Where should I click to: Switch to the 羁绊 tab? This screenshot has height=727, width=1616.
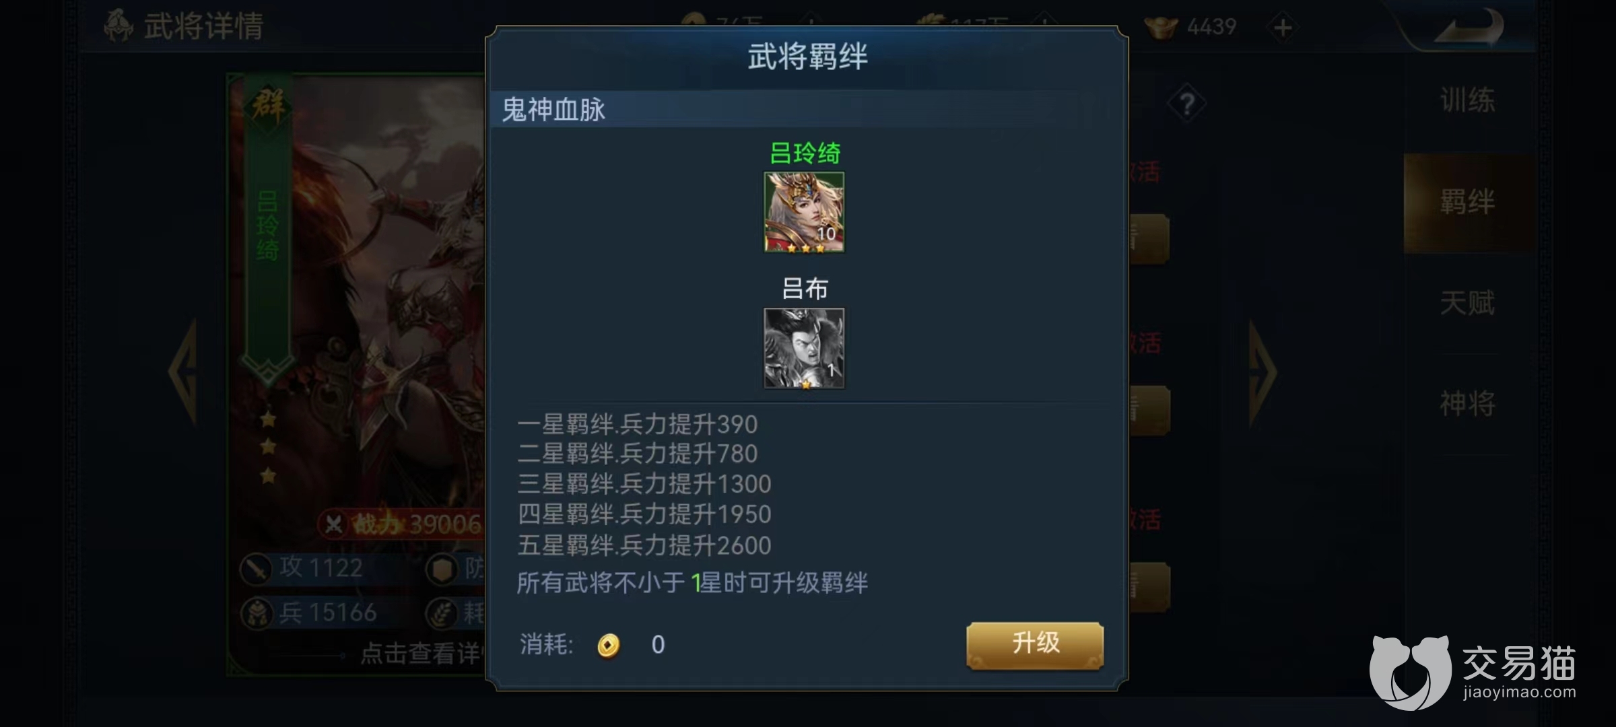pos(1467,202)
